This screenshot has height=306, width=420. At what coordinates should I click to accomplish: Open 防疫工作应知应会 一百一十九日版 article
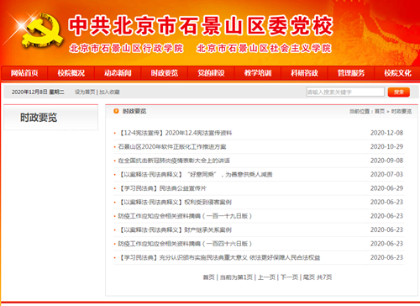pyautogui.click(x=185, y=216)
